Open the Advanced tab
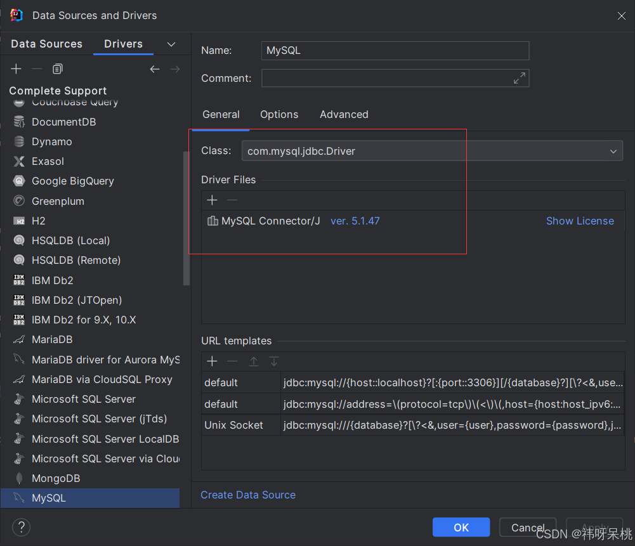Screen dimensions: 635x546 (344, 115)
